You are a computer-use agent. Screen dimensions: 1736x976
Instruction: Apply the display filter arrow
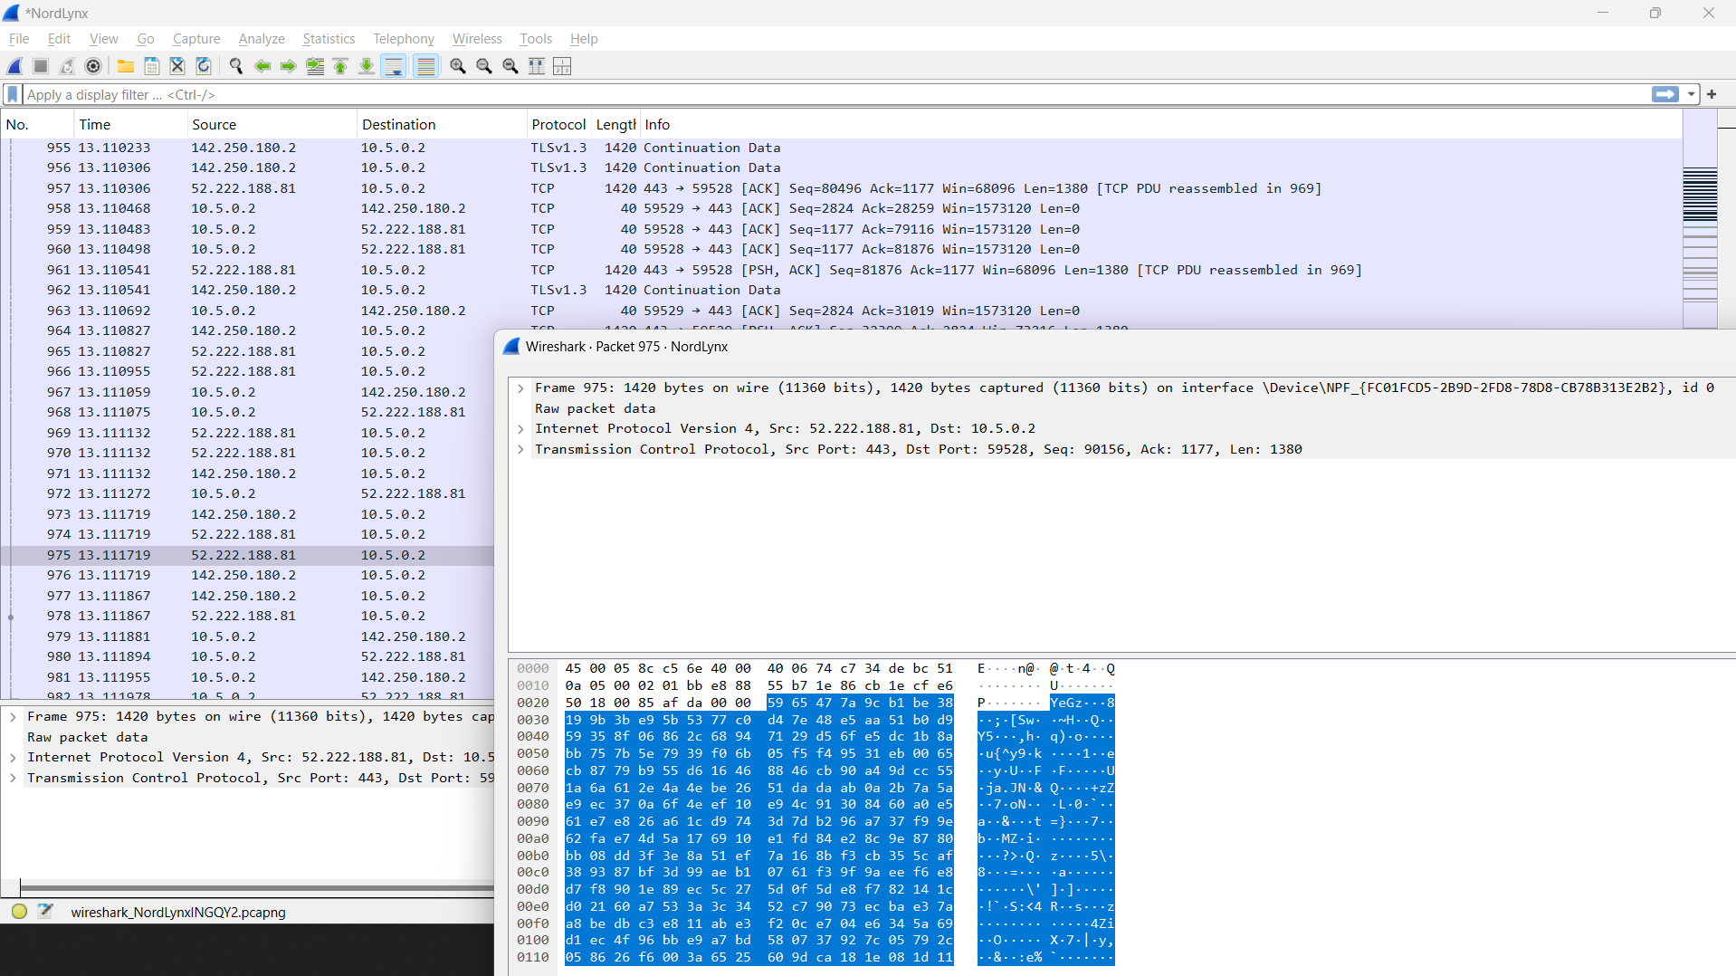pyautogui.click(x=1664, y=94)
